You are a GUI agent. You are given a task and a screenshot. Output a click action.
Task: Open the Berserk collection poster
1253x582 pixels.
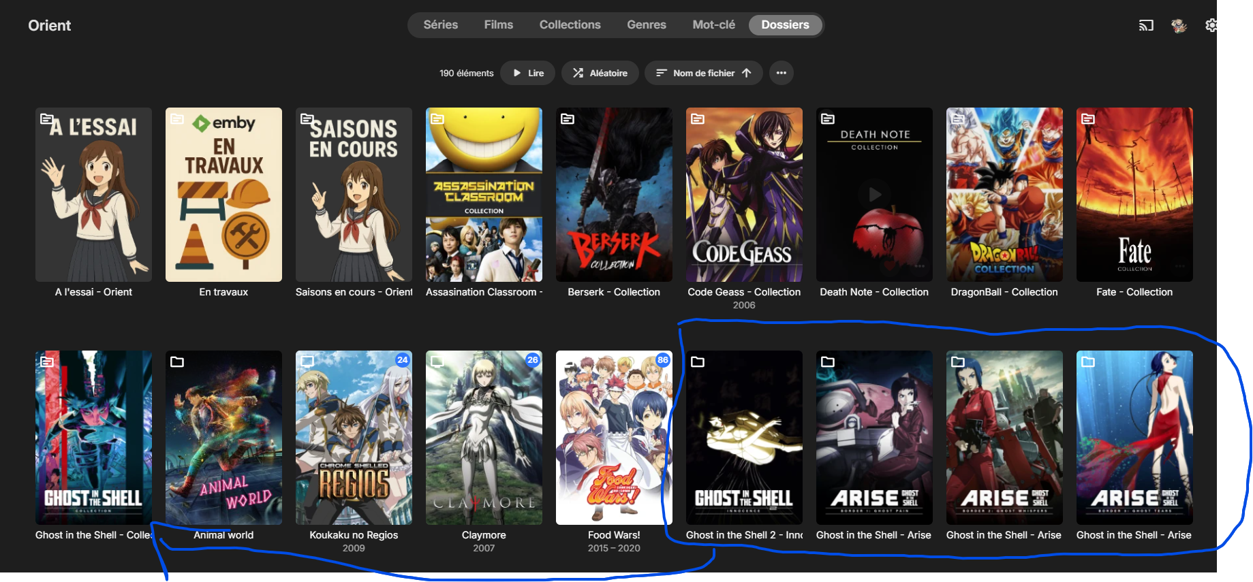click(614, 195)
